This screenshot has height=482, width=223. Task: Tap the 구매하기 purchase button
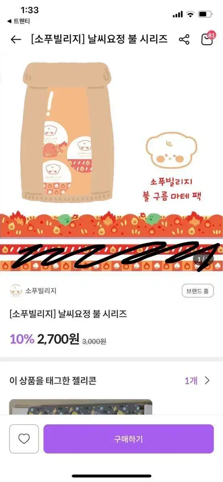(129, 439)
